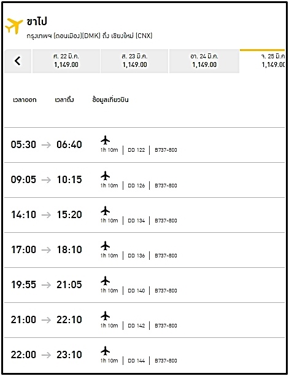Click the plane icon on the DD 140 flight

tap(105, 281)
